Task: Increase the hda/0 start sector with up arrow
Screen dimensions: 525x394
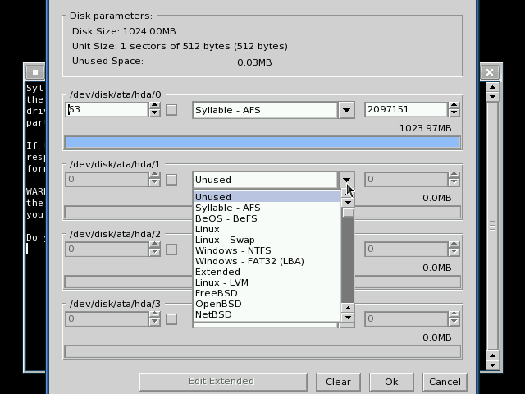Action: coord(154,106)
